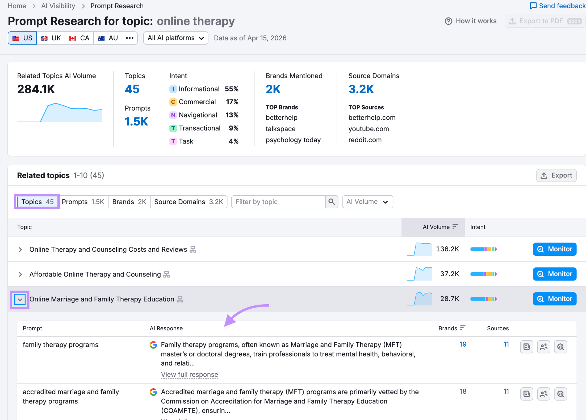The width and height of the screenshot is (586, 420).
Task: Click the How it works help icon
Action: [448, 21]
